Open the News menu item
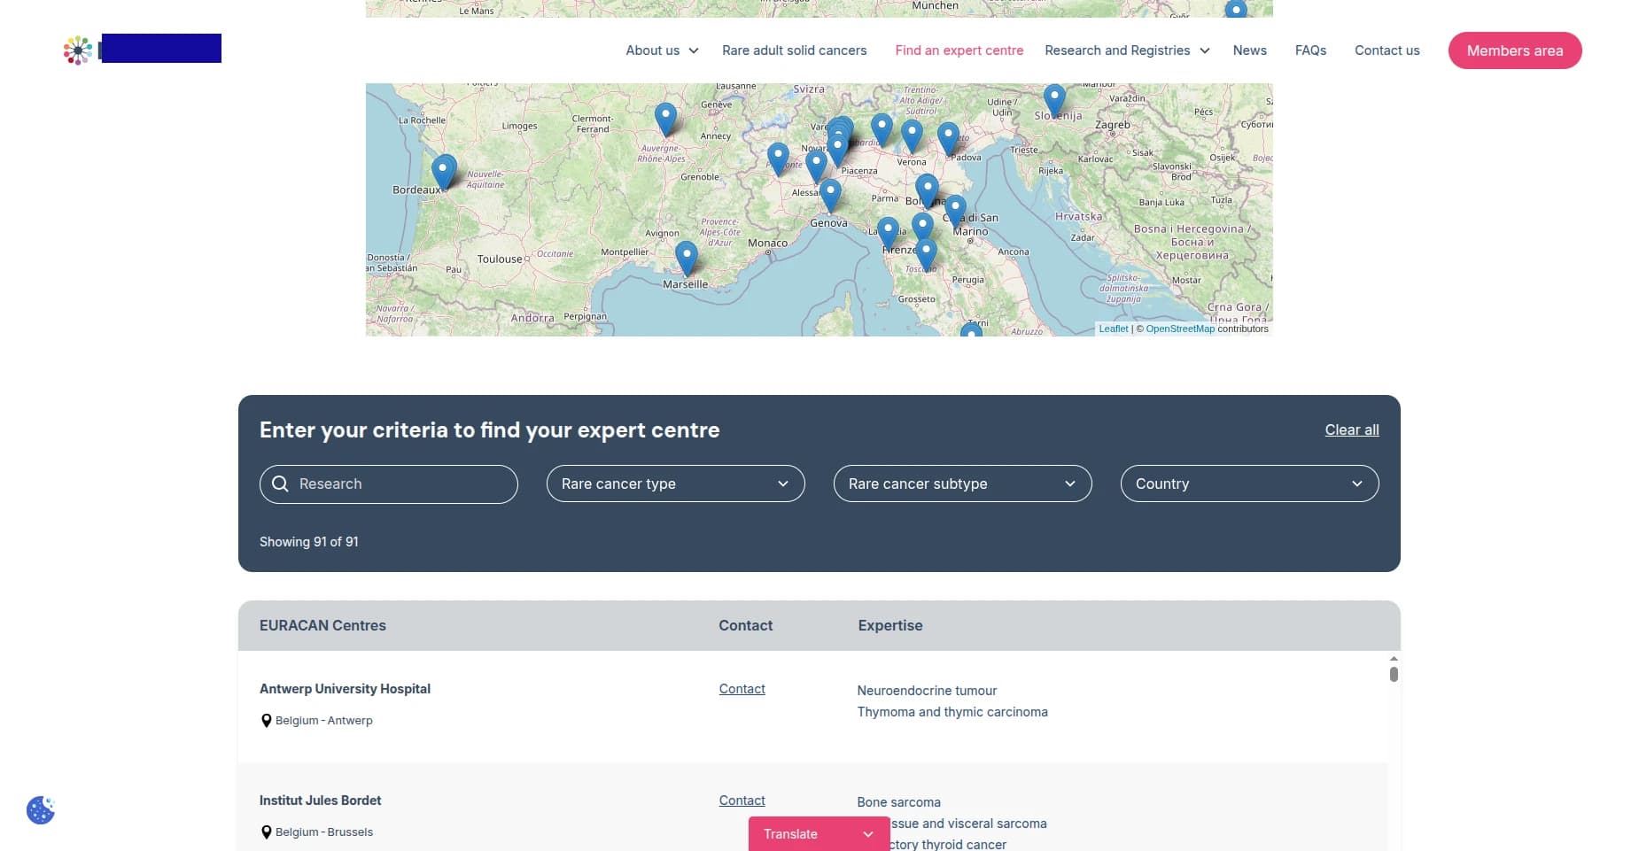Viewport: 1639px width, 851px height. click(x=1250, y=50)
